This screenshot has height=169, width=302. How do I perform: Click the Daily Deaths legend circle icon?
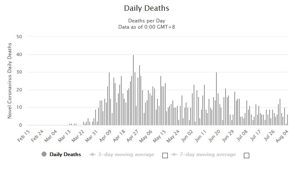[44, 154]
